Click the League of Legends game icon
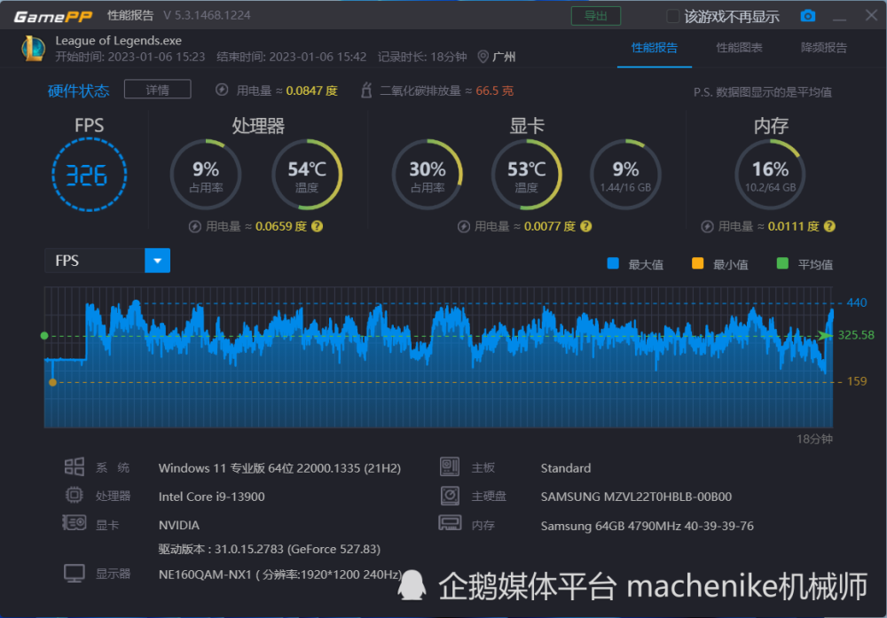This screenshot has width=887, height=618. [x=34, y=49]
